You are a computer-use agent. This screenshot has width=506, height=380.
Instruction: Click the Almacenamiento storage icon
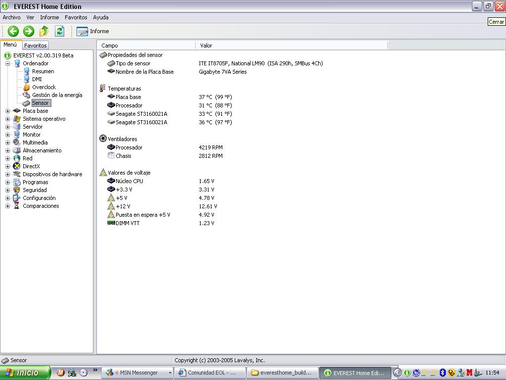click(17, 150)
